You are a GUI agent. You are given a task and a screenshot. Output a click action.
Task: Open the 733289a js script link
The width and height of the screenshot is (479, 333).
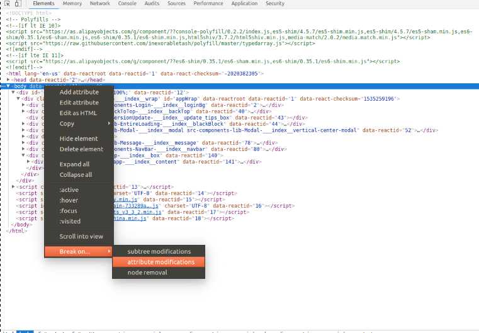(x=136, y=206)
